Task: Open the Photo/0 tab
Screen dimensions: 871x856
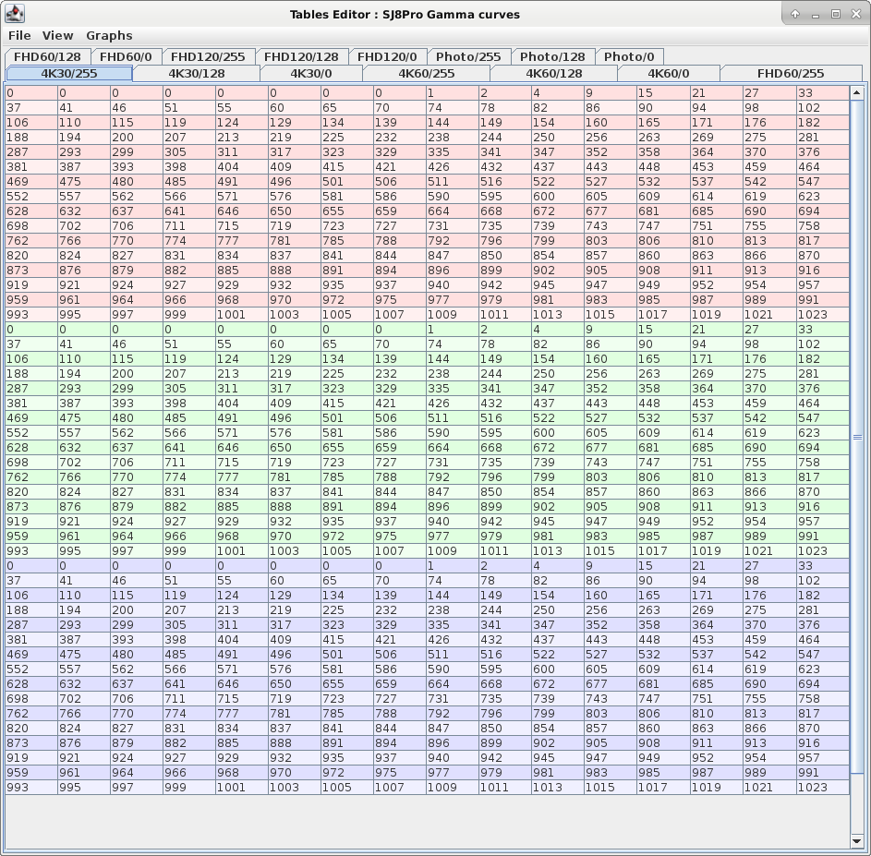Action: tap(629, 56)
